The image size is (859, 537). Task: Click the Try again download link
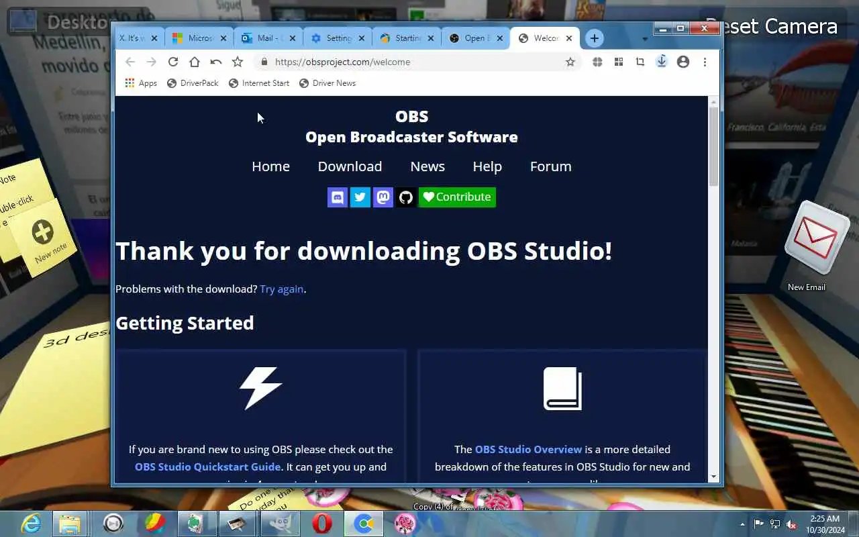[x=282, y=289]
